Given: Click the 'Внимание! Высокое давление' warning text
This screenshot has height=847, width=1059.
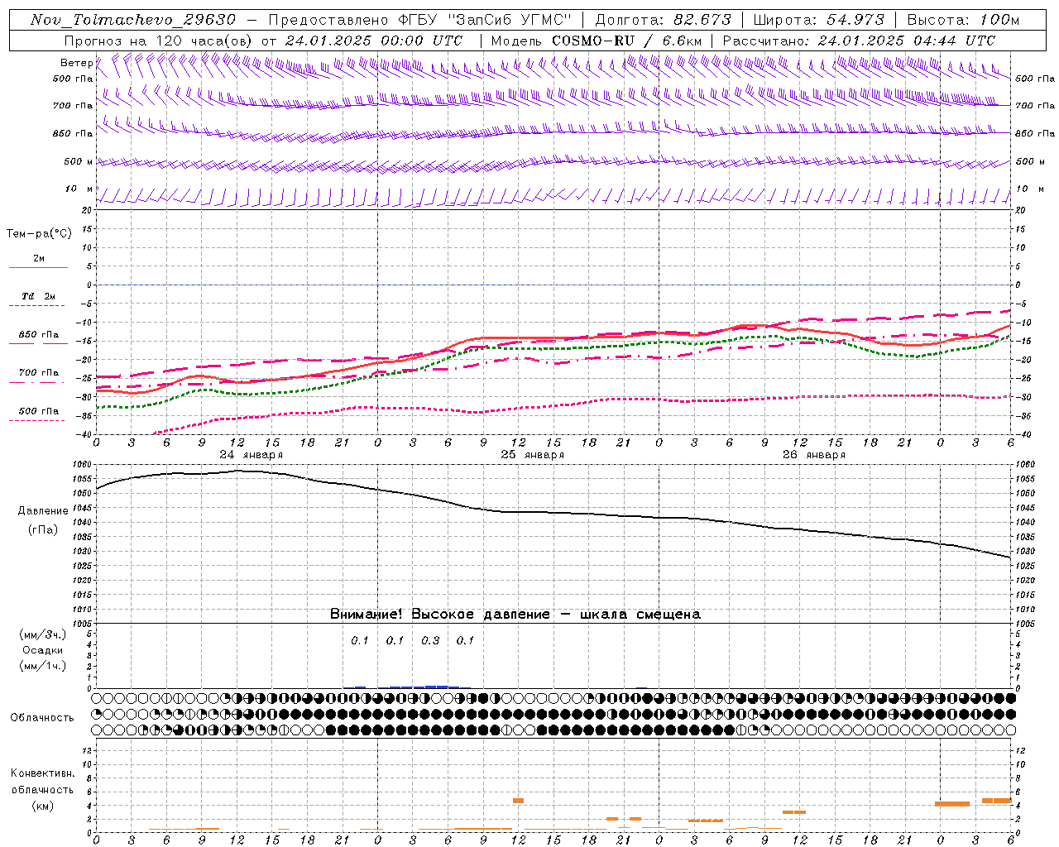Looking at the screenshot, I should click(439, 615).
